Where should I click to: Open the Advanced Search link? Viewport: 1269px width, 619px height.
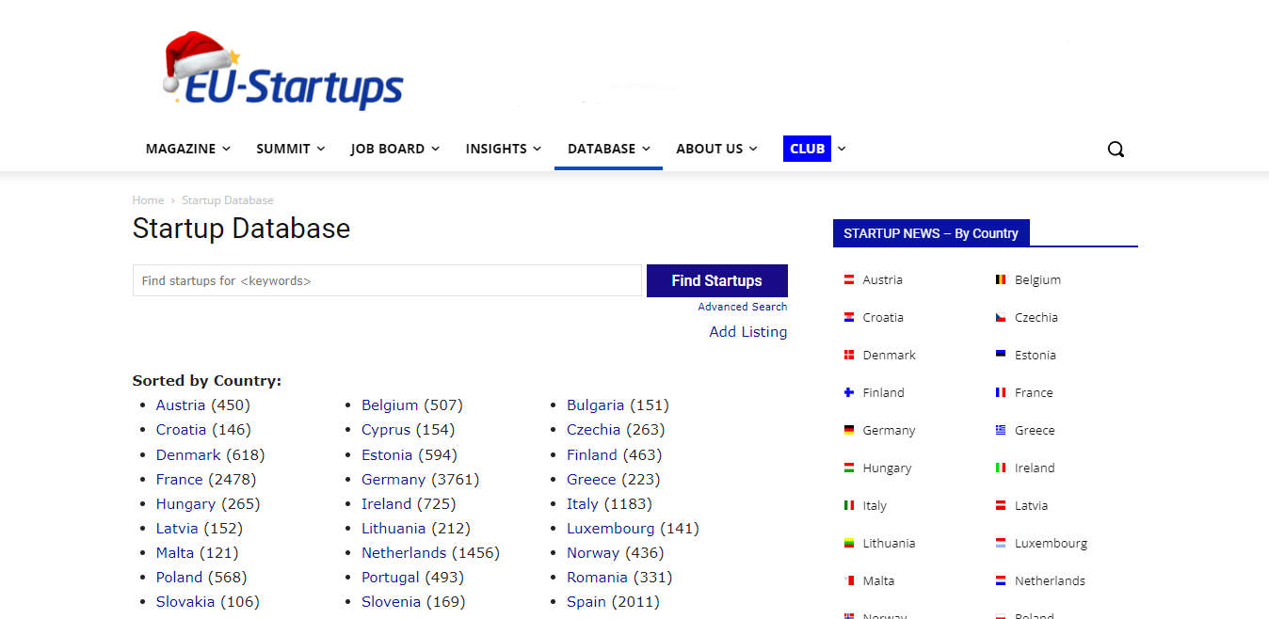click(x=743, y=307)
